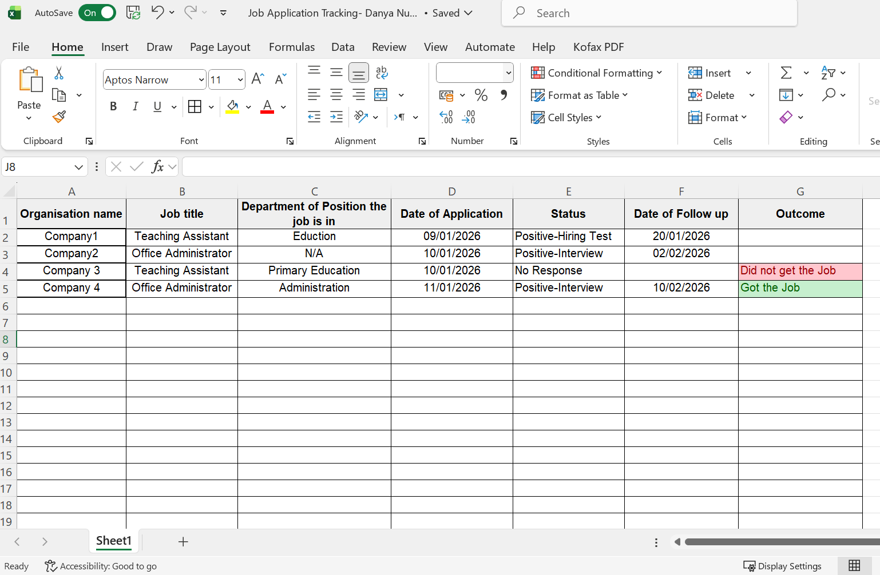Click Increase Decimal icon
The image size is (880, 575).
click(x=446, y=117)
